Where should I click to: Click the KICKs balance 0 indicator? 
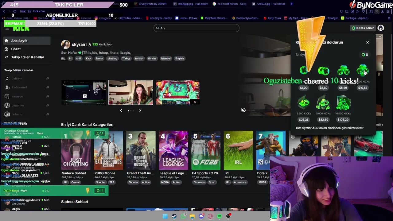[x=365, y=55]
